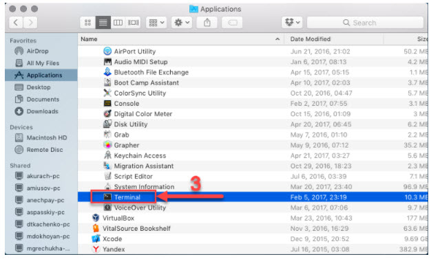Select shared computer aspasskiy-pc
This screenshot has width=431, height=259.
tap(45, 212)
